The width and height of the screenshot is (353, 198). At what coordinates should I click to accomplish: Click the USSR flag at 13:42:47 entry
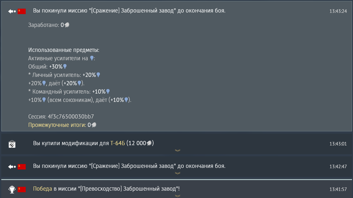[x=22, y=167]
